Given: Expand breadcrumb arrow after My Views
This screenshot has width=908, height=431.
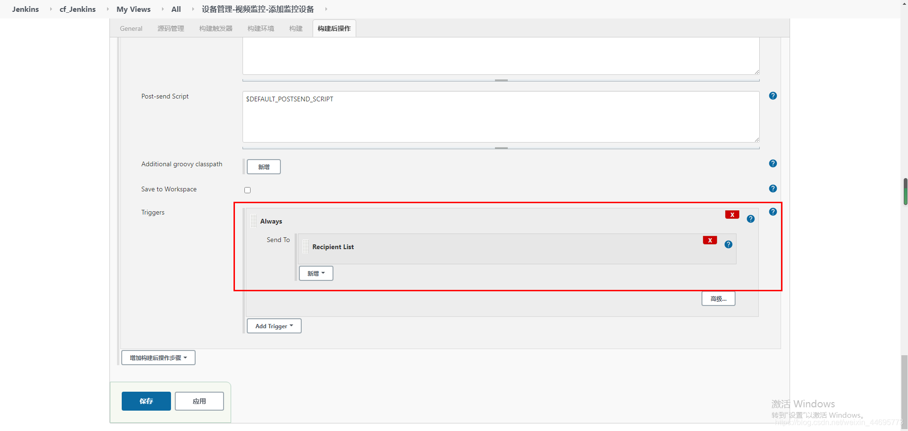Looking at the screenshot, I should click(x=162, y=9).
